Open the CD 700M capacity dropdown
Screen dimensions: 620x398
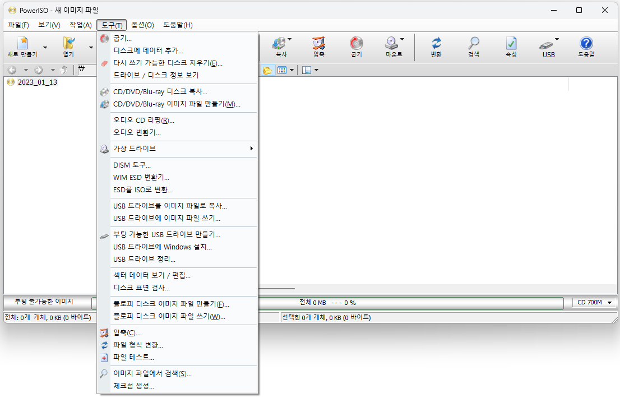tap(594, 302)
